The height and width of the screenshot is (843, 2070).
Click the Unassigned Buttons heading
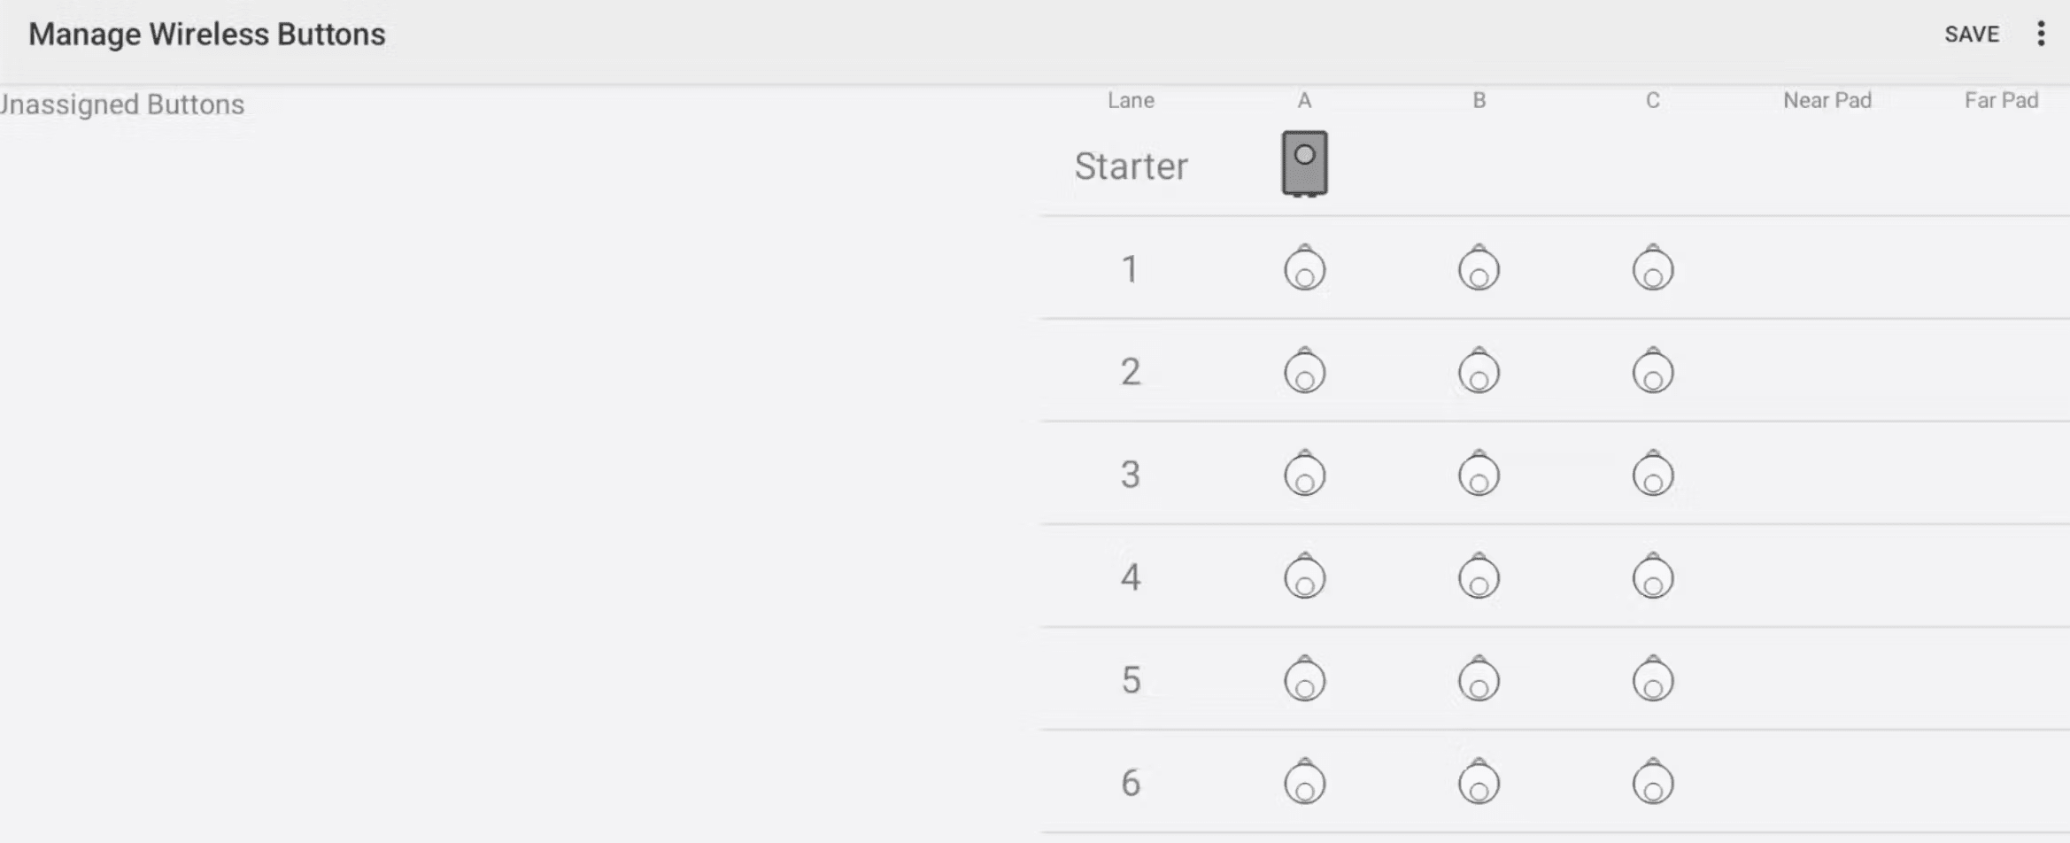pos(121,104)
